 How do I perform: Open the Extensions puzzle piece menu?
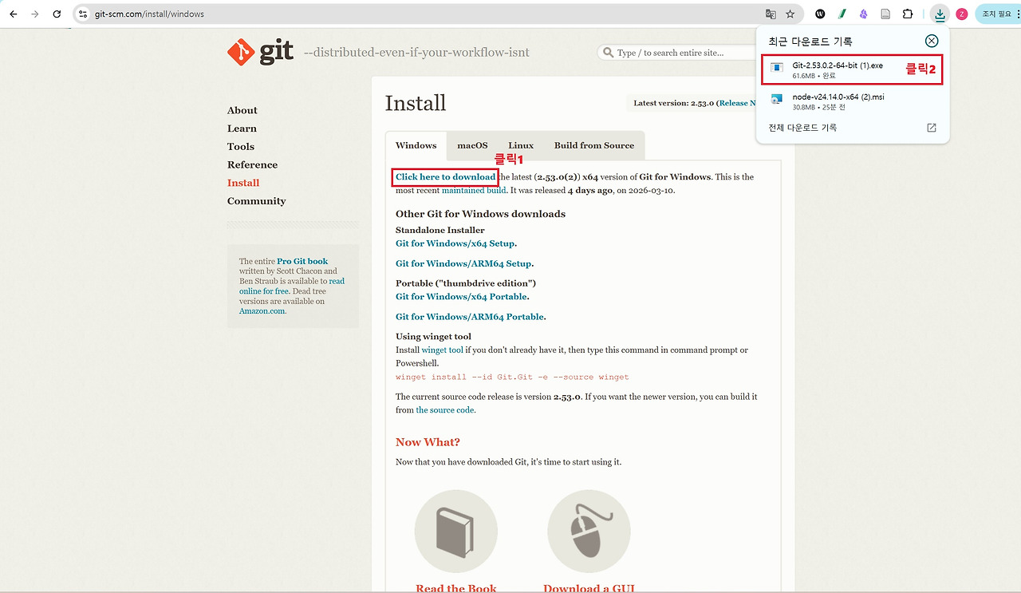coord(908,14)
